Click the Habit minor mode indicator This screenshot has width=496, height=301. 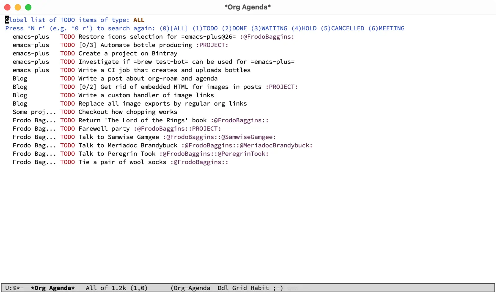click(259, 288)
